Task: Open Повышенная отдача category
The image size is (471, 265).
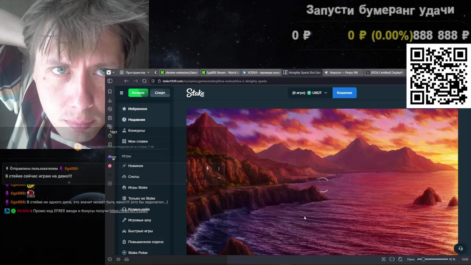Action: (x=143, y=242)
